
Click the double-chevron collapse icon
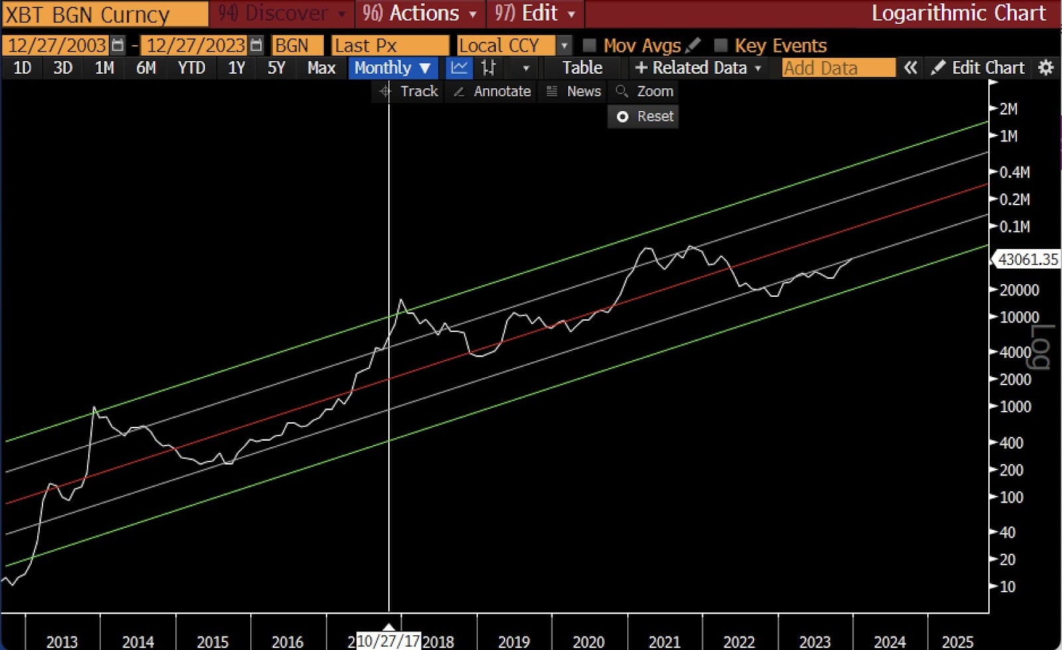[x=910, y=68]
